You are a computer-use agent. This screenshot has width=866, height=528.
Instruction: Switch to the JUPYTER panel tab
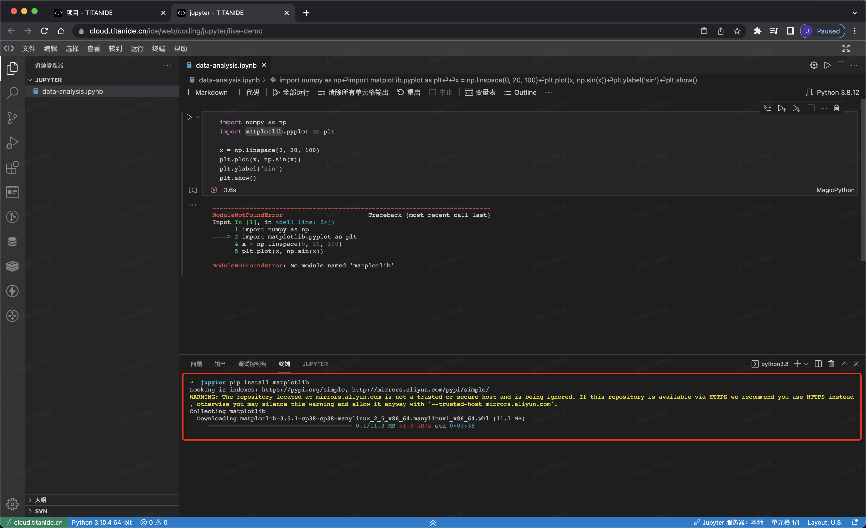(x=315, y=364)
